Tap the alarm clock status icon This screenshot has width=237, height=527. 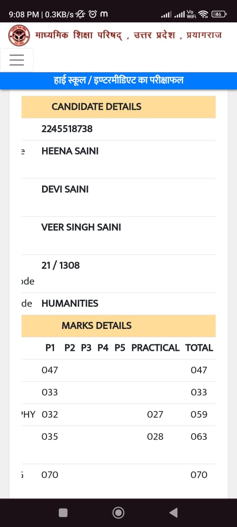[x=93, y=14]
